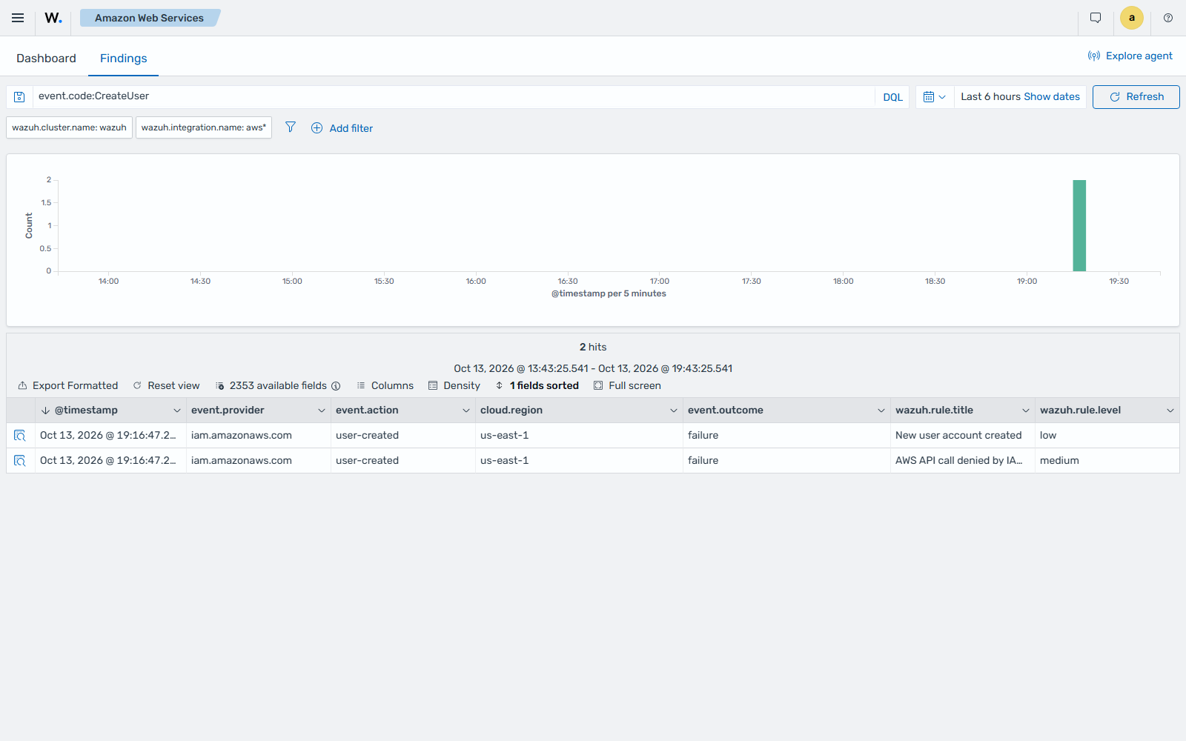Inspect details of the 'New user account created' row
1186x741 pixels.
(20, 436)
